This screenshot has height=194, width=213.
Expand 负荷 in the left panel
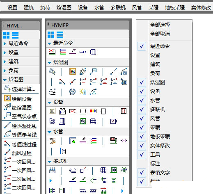click(5, 71)
